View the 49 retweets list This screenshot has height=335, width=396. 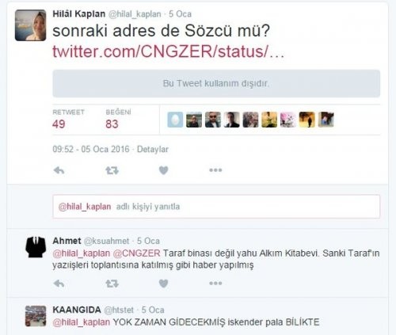click(68, 120)
